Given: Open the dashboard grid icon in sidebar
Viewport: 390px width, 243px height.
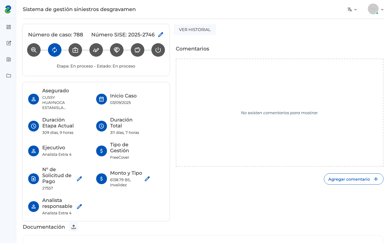Looking at the screenshot, I should click(9, 27).
